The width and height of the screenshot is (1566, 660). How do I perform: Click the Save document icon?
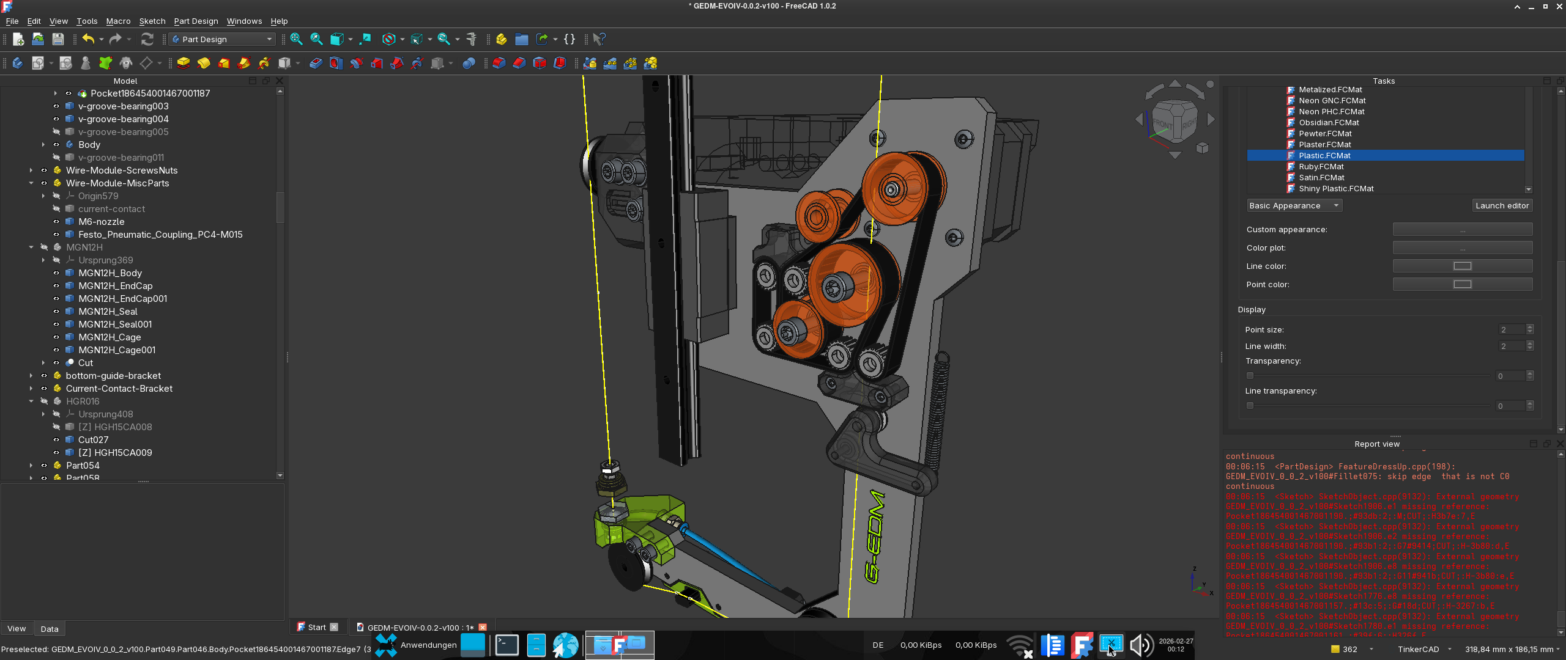[x=58, y=39]
